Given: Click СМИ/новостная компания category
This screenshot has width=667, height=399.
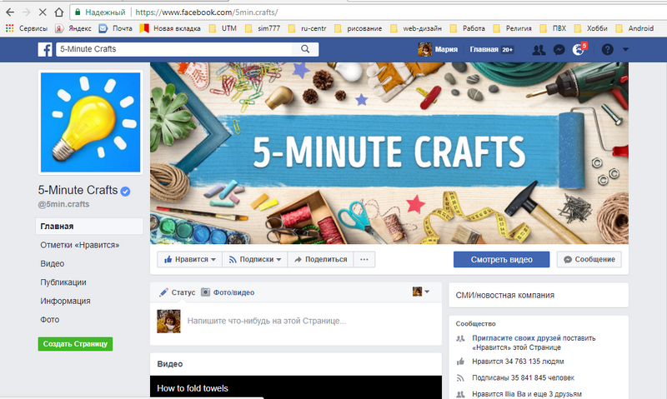Looking at the screenshot, I should [505, 296].
